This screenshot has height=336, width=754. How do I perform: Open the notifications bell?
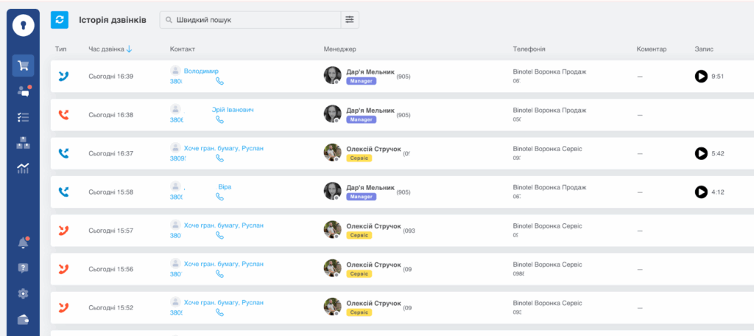[x=23, y=243]
